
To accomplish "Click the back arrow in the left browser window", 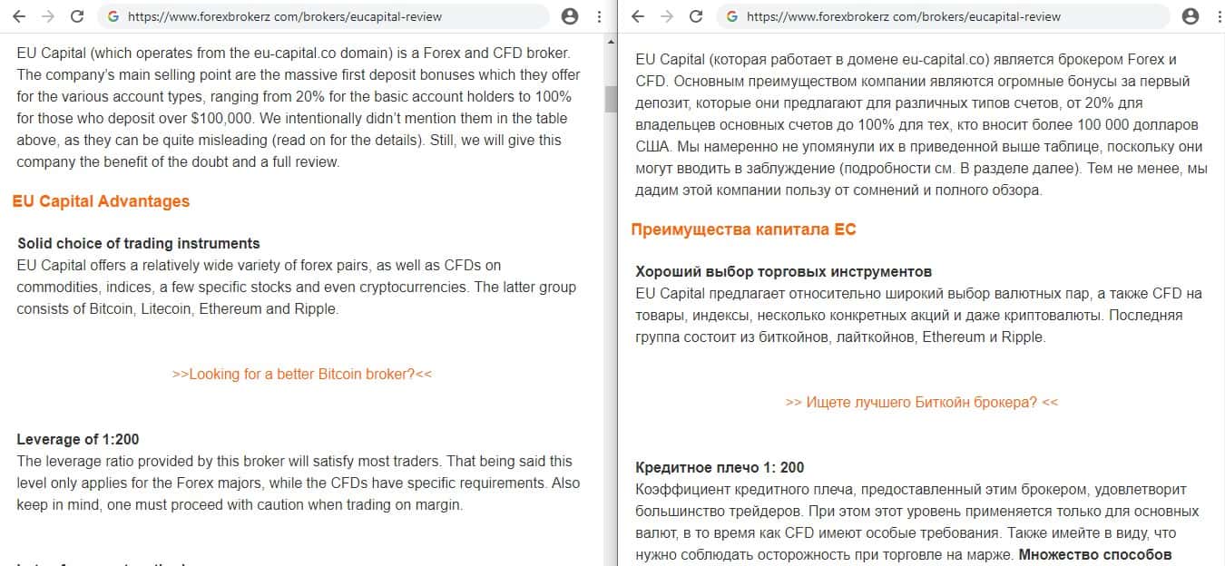I will [x=18, y=16].
